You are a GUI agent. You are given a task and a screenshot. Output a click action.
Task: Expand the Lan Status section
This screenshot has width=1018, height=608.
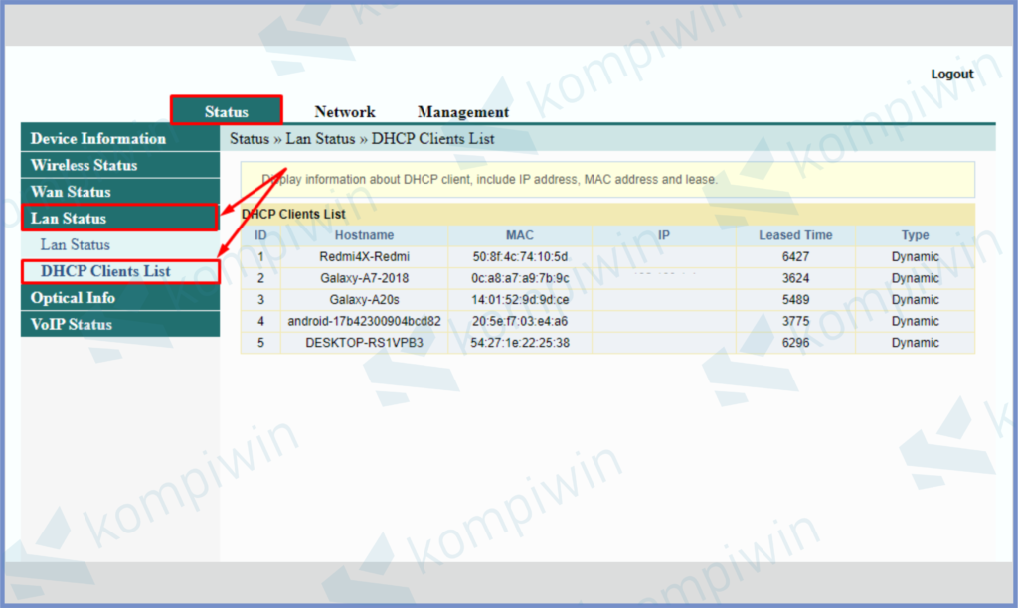coord(69,219)
